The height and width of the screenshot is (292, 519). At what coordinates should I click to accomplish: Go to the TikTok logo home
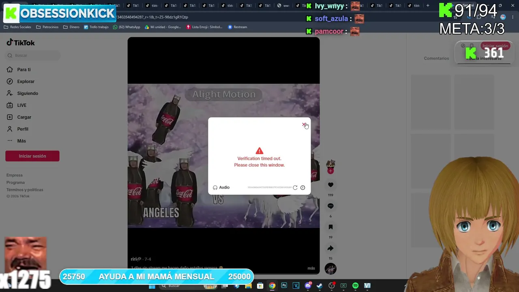[x=21, y=43]
